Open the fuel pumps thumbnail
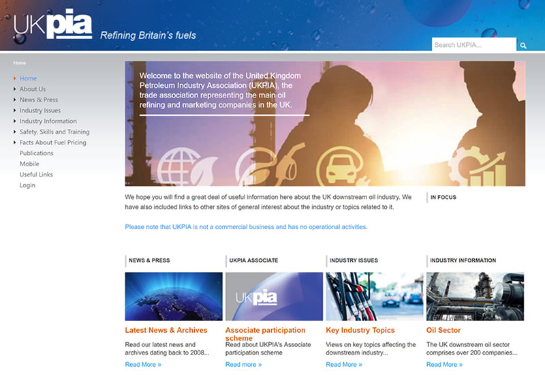This screenshot has height=375, width=545. coord(375,297)
